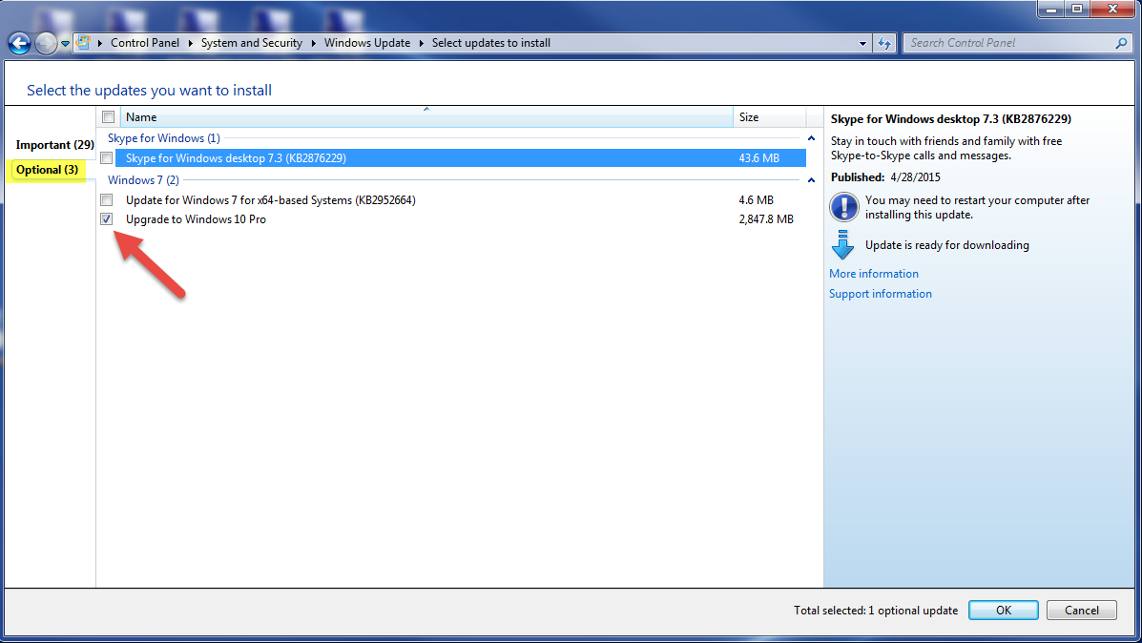Click Total selected: 1 optional update text
Viewport: 1142px width, 643px height.
coord(876,611)
